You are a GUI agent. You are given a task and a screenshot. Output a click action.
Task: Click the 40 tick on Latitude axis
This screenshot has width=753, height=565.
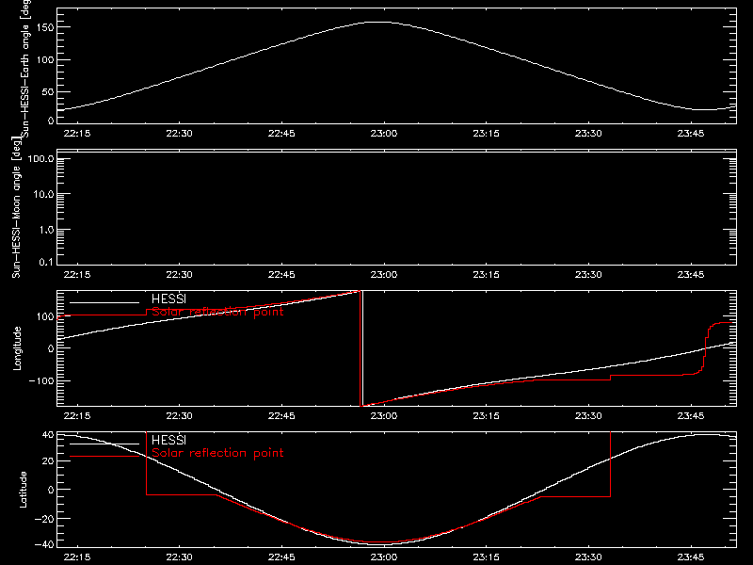point(48,435)
